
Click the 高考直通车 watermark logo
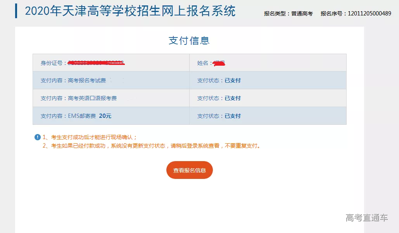pyautogui.click(x=366, y=218)
